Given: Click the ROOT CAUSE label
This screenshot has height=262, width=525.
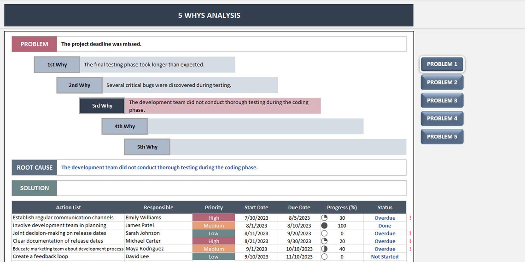Looking at the screenshot, I should pyautogui.click(x=34, y=167).
